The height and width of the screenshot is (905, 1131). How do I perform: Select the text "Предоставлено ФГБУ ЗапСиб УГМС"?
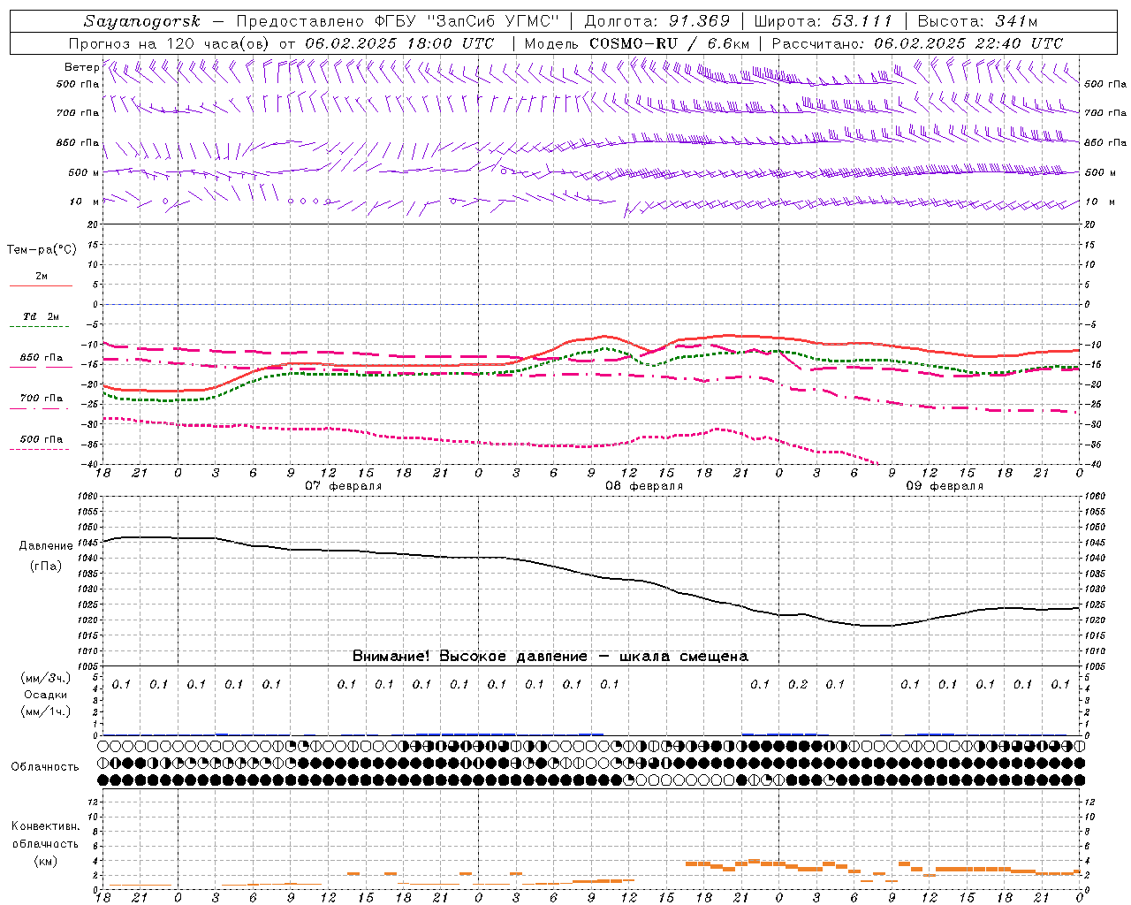[398, 21]
